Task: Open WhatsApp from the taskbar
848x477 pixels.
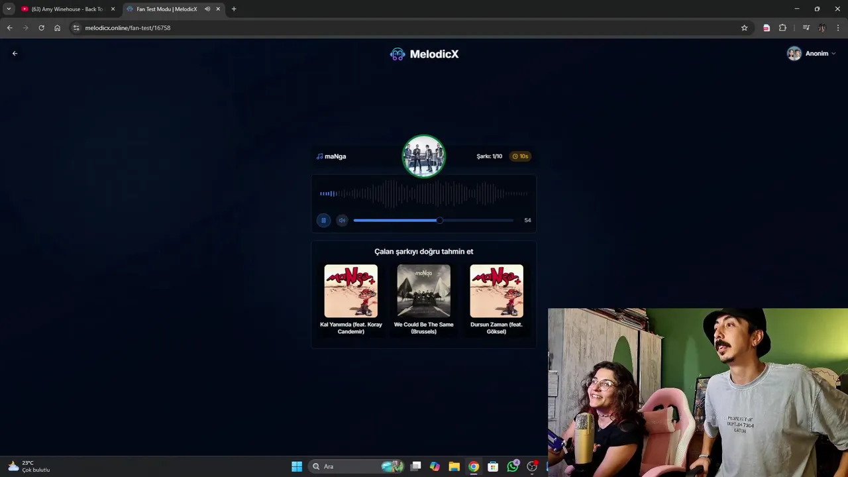Action: point(513,466)
